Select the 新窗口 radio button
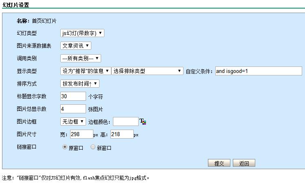Screen dimensions: 305x192 click(93, 147)
